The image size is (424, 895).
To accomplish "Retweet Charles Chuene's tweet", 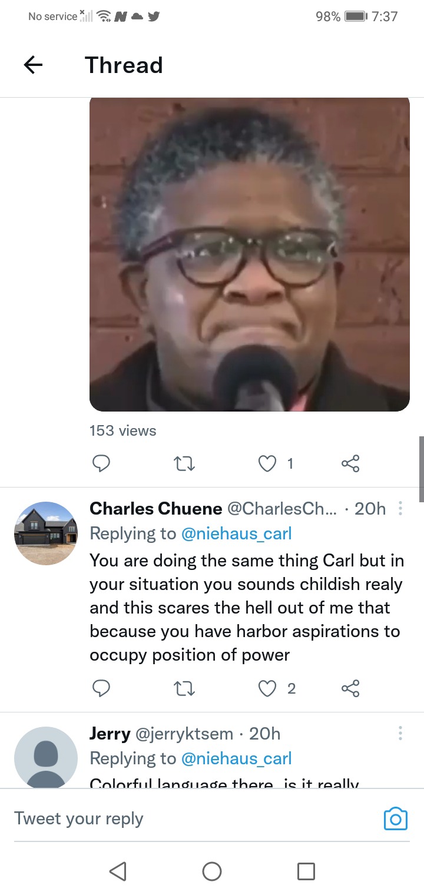I will (185, 688).
